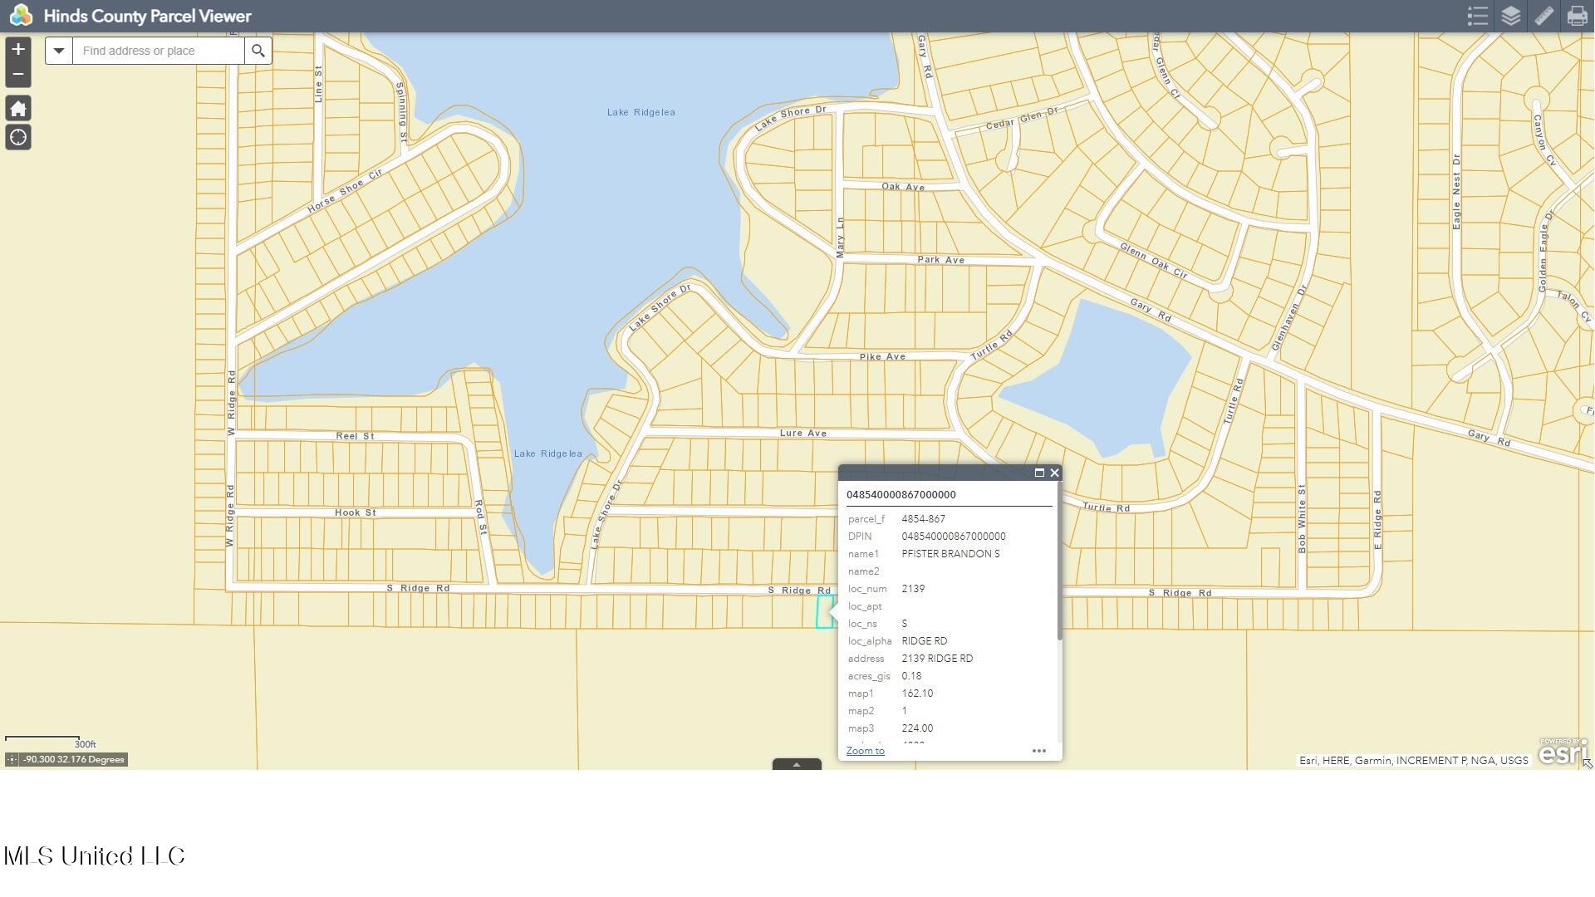Image resolution: width=1595 pixels, height=897 pixels.
Task: Click the Rod St street label
Action: [x=480, y=517]
